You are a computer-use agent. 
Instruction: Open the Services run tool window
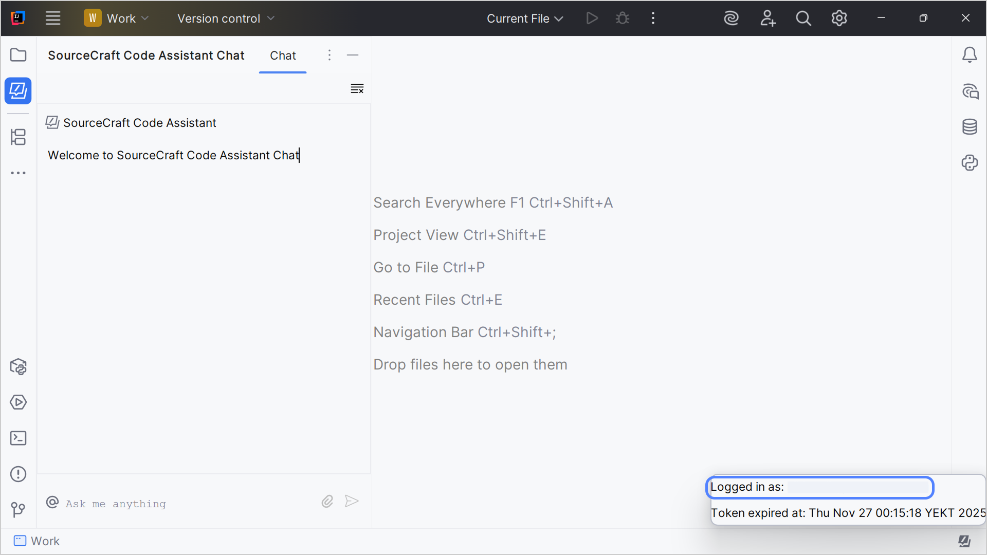point(19,402)
